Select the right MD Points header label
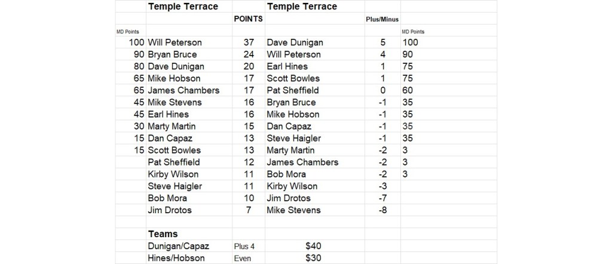Viewport: 612px width, 264px height. pos(414,32)
